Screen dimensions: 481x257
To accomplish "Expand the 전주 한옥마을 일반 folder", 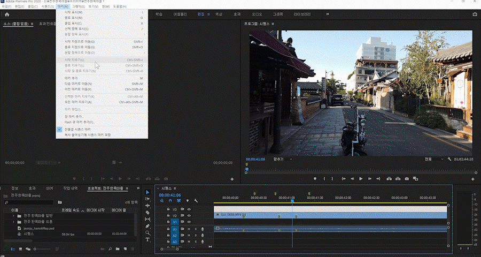I will (x=13, y=216).
